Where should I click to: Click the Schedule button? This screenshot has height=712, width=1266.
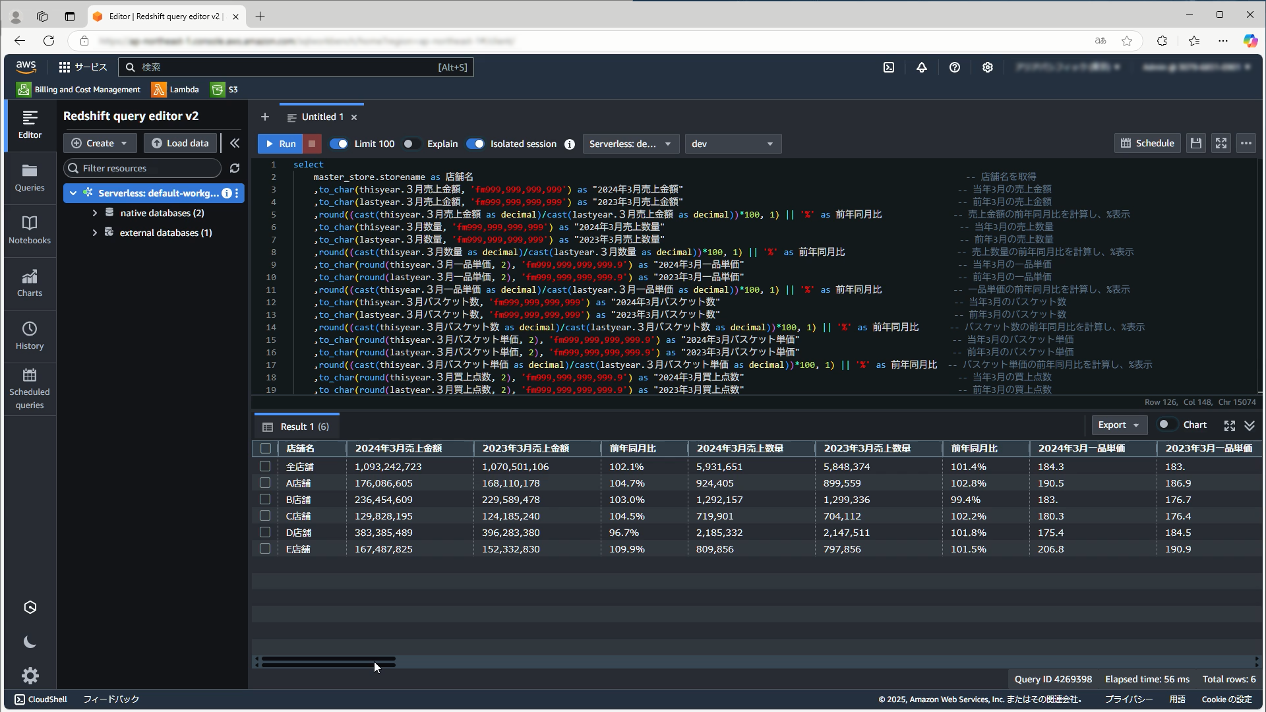tap(1147, 143)
